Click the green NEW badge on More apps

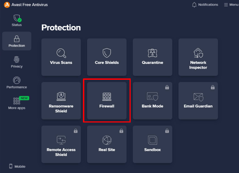click(x=24, y=98)
